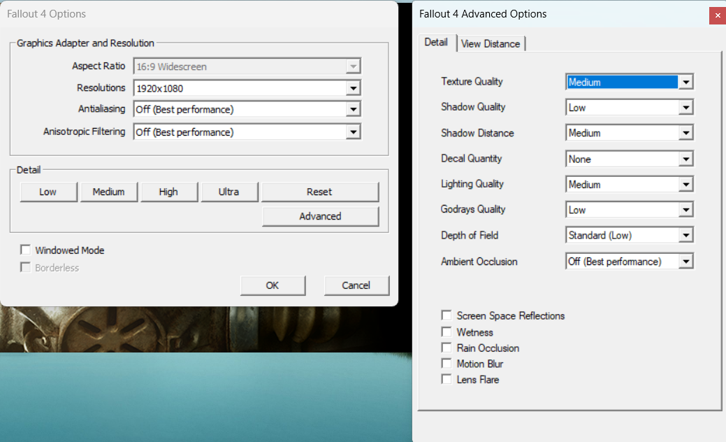
Task: Expand the Godrays Quality dropdown
Action: point(630,210)
